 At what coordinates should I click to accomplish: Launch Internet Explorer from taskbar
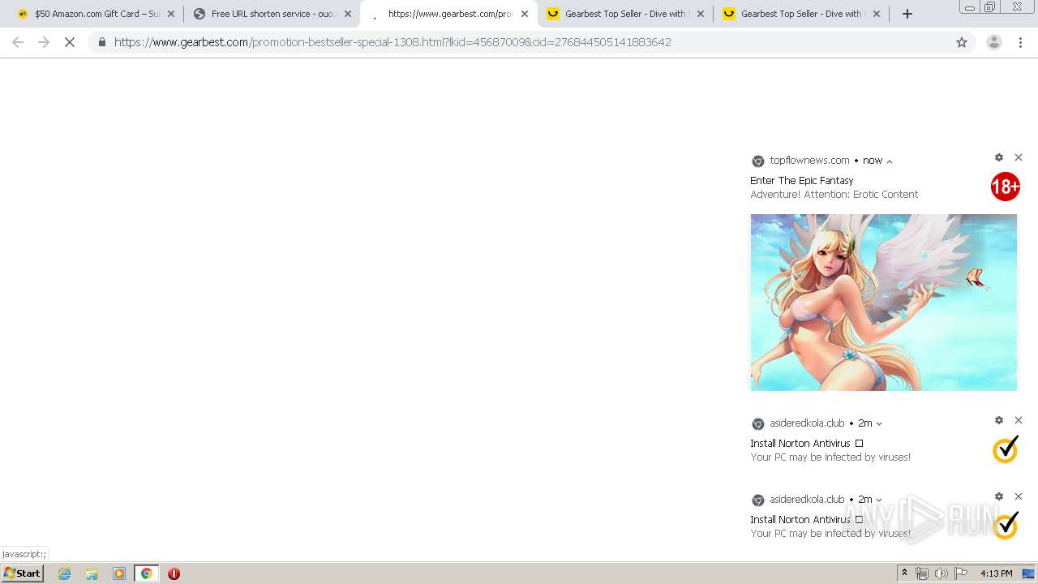click(x=64, y=573)
